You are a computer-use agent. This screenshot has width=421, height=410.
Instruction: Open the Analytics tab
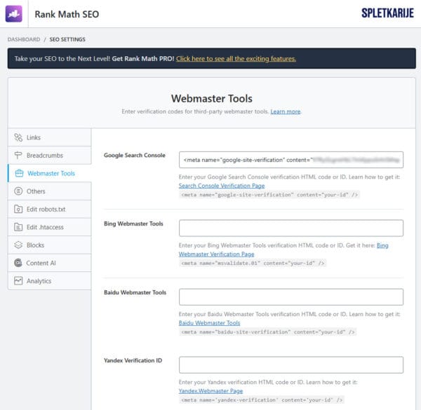click(50, 281)
